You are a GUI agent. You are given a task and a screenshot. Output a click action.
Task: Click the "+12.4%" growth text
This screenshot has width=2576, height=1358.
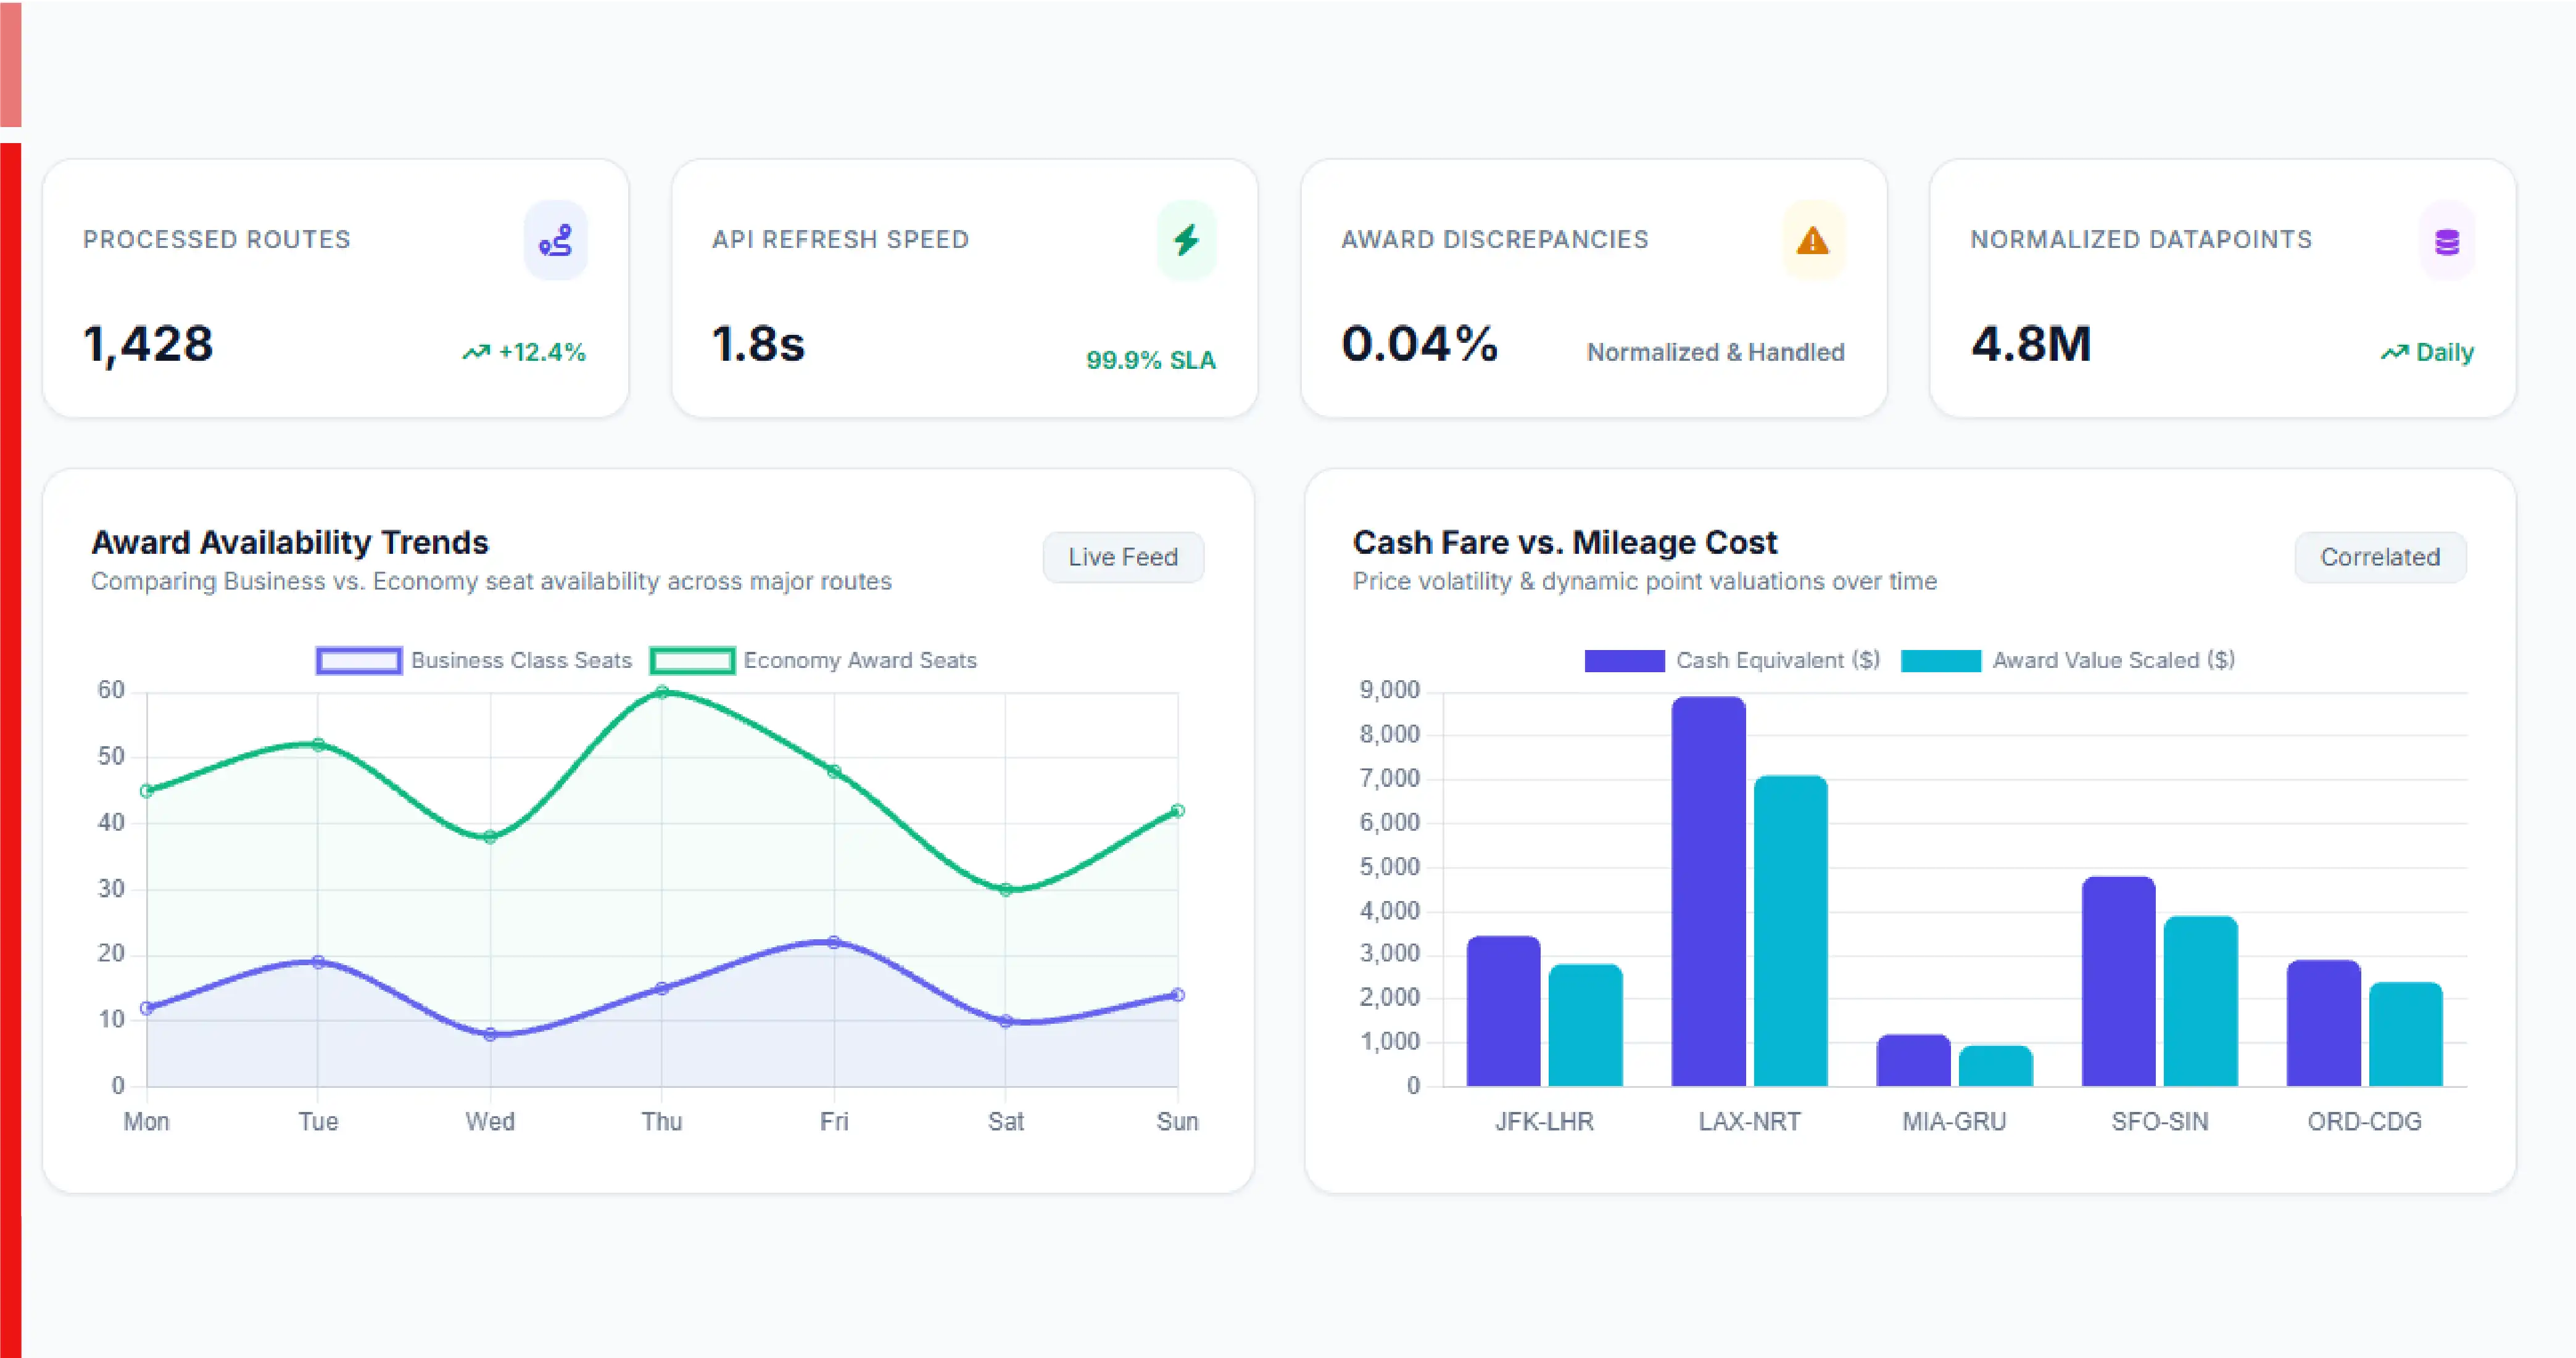coord(542,352)
